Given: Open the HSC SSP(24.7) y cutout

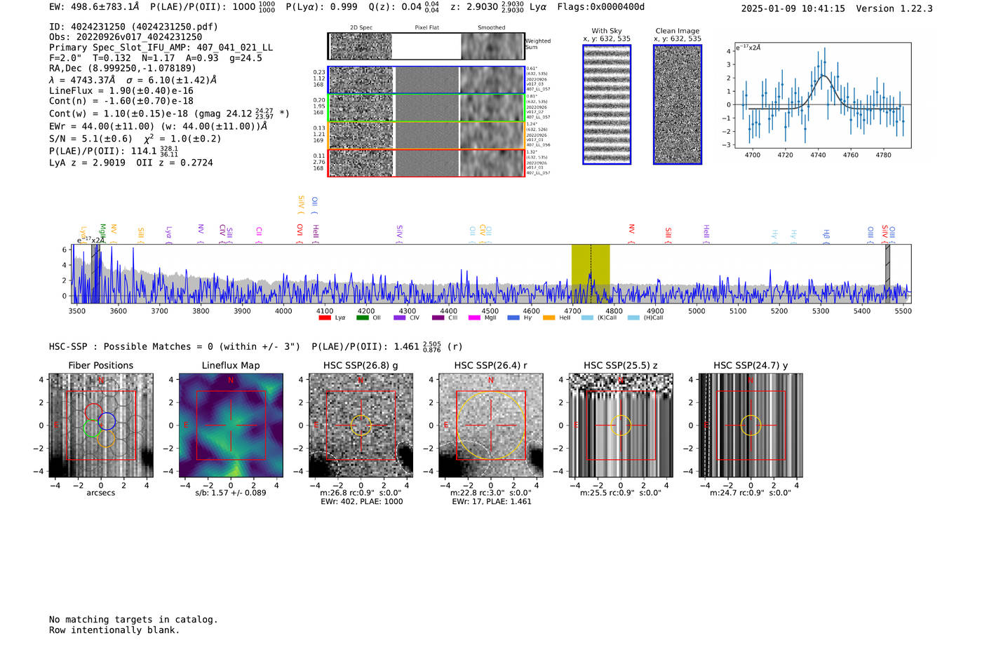Looking at the screenshot, I should [x=751, y=425].
